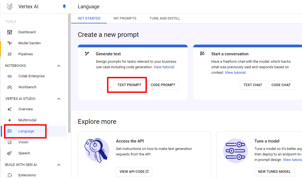302x178 pixels.
Task: Open View tutorial link under Start a conversation
Action: coord(235,73)
